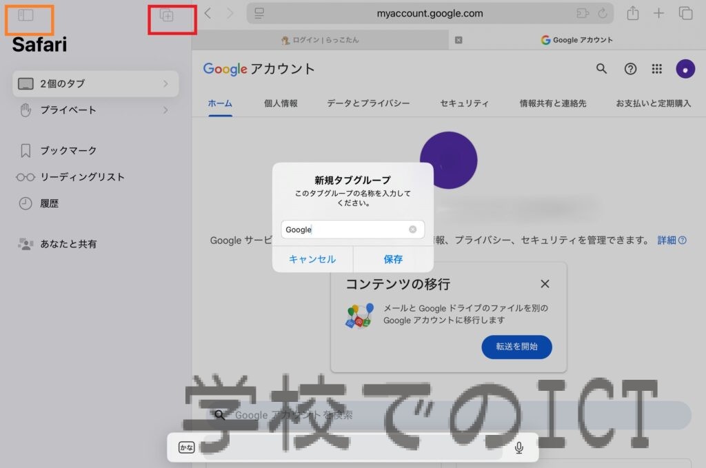Dismiss the コンテンツの移行 card

[545, 284]
